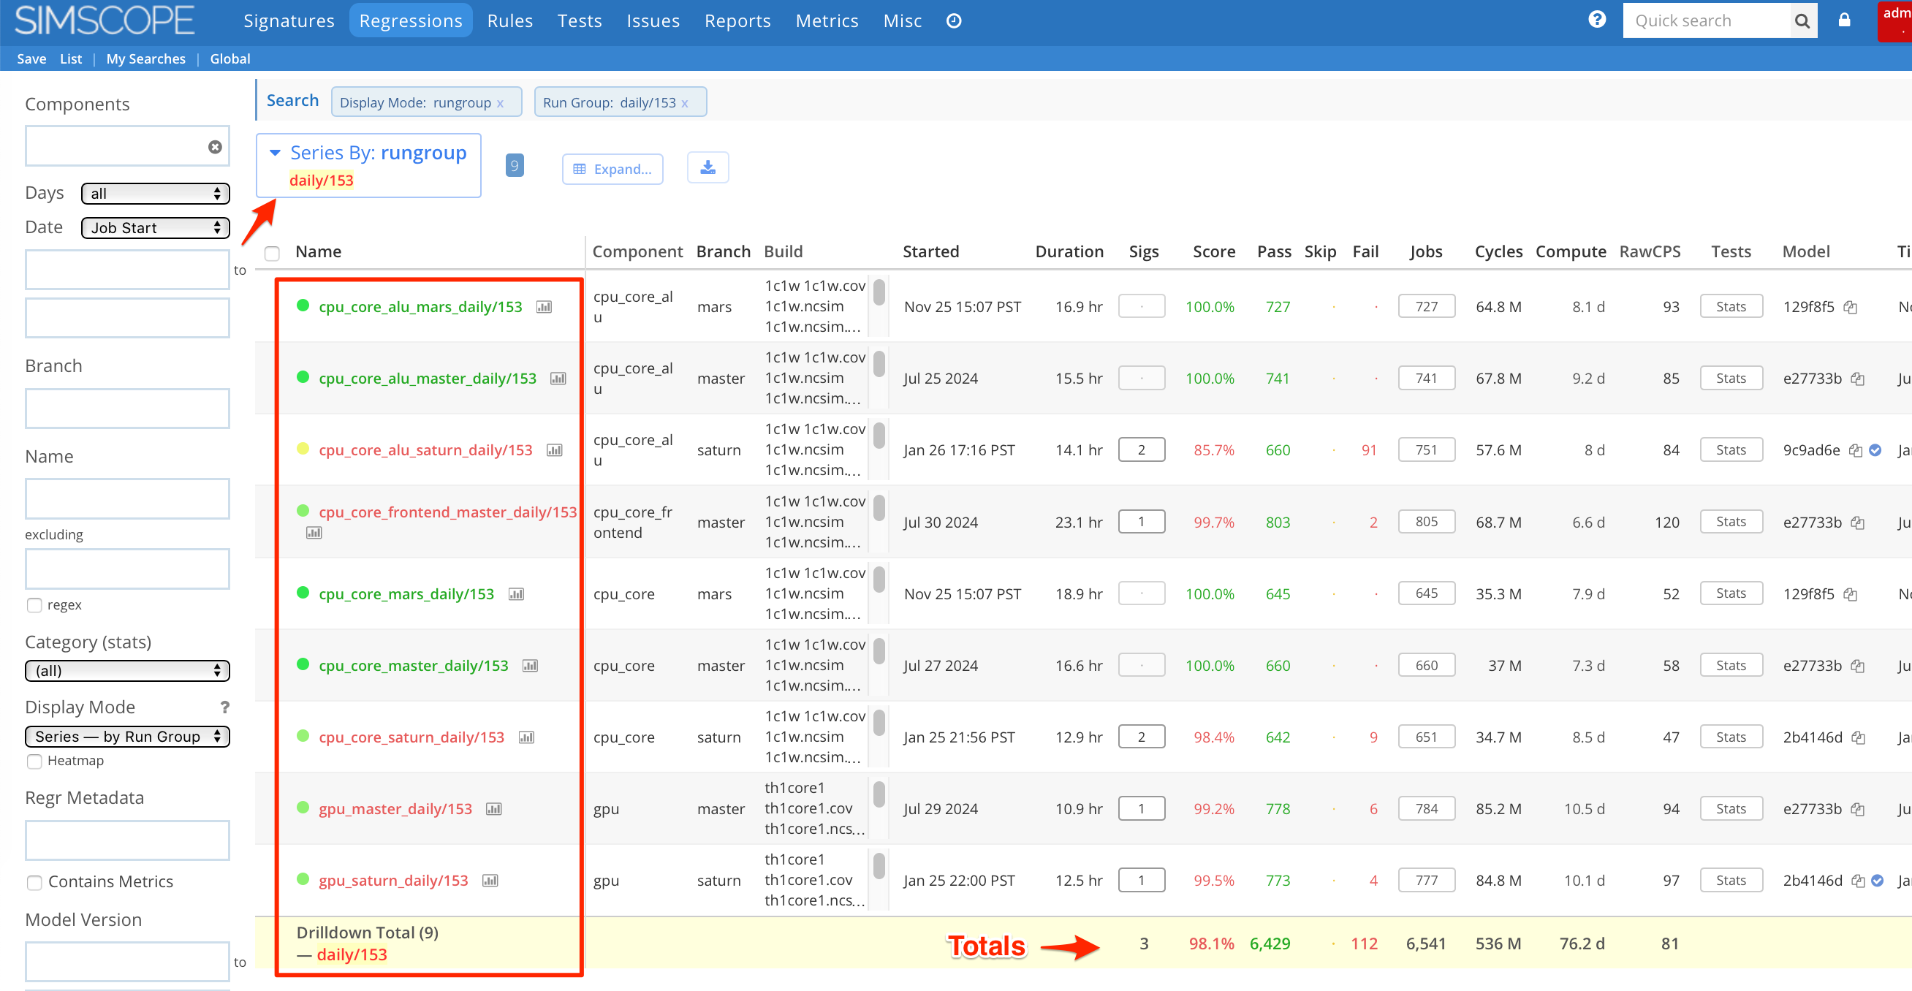Click the Score column header
Screen dimensions: 1912x991
[x=1213, y=251]
